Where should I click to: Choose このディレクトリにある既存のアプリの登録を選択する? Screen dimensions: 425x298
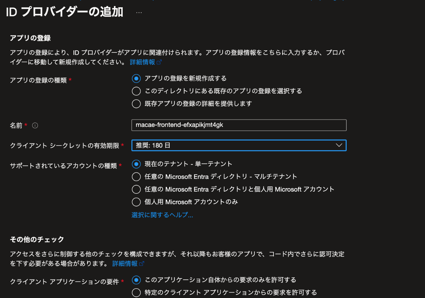(x=136, y=91)
